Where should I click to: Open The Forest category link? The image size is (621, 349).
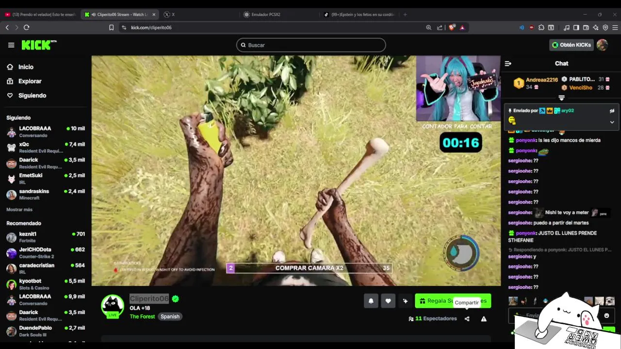coord(142,317)
